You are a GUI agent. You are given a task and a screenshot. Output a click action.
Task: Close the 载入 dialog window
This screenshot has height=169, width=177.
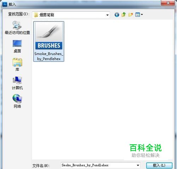168,3
